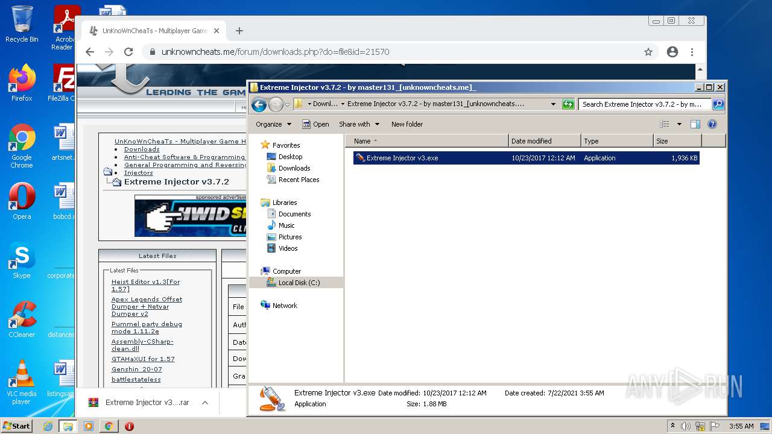Open the Organize dropdown menu
The width and height of the screenshot is (772, 434).
pos(273,124)
